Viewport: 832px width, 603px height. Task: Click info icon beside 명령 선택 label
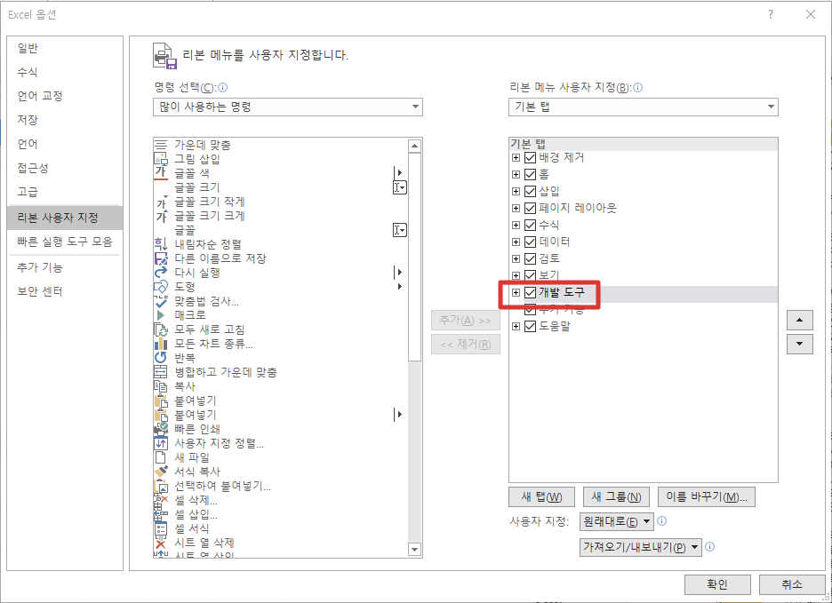(223, 88)
